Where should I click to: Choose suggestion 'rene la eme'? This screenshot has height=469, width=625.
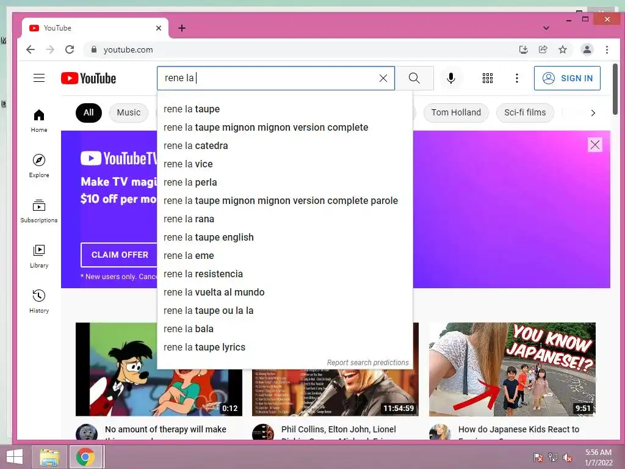click(x=285, y=256)
